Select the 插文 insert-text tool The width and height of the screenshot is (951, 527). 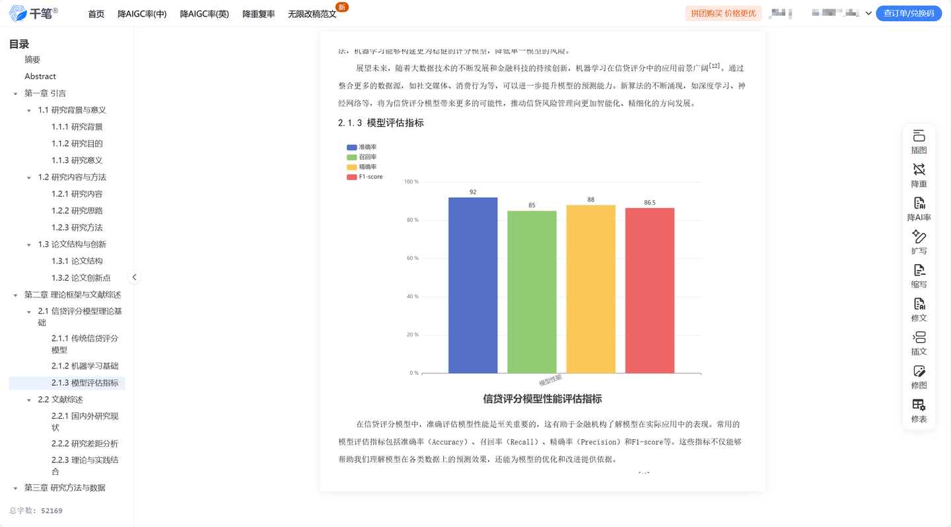click(919, 343)
